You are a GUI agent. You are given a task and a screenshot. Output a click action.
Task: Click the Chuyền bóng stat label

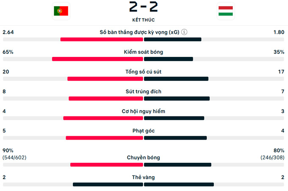[x=144, y=157]
